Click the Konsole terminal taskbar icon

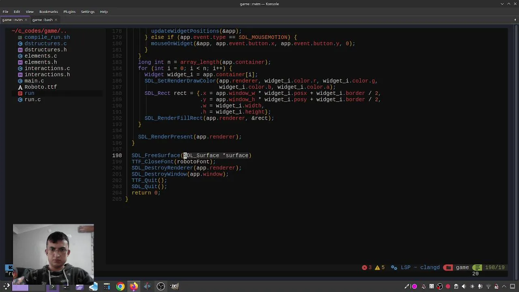click(x=52, y=286)
